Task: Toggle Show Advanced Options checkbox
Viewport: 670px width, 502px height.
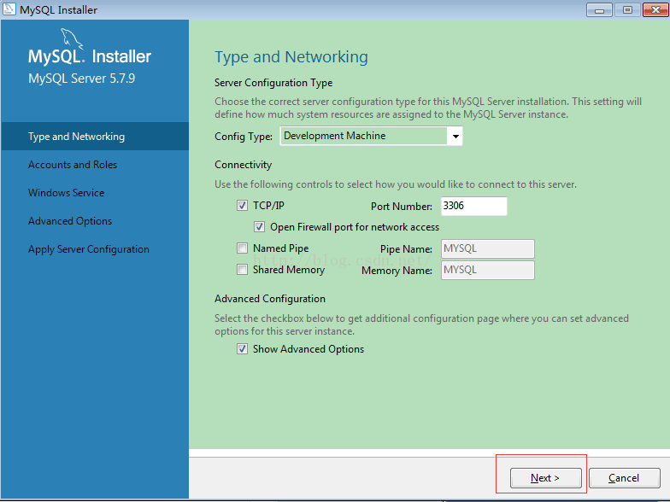Action: click(243, 348)
